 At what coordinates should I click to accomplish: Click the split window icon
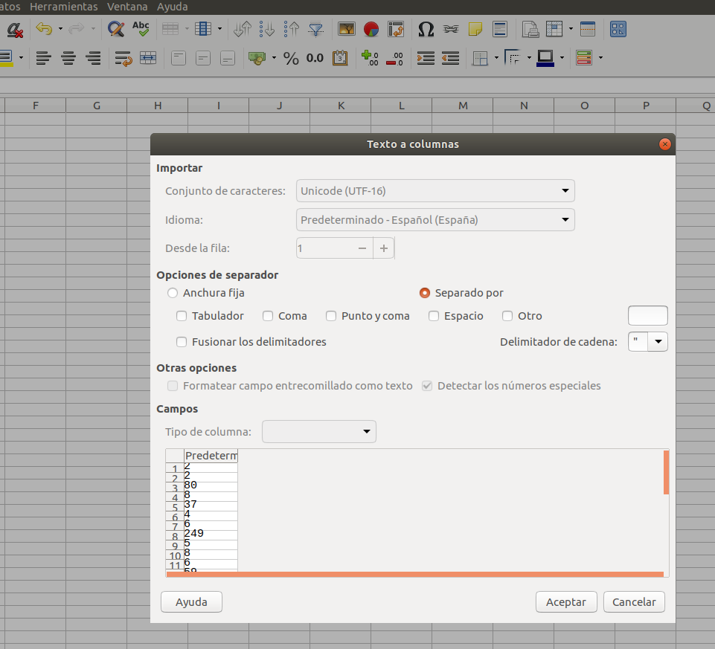click(x=588, y=29)
